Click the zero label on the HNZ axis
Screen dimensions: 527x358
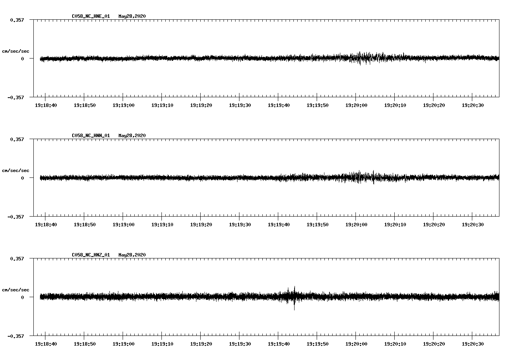click(x=23, y=297)
